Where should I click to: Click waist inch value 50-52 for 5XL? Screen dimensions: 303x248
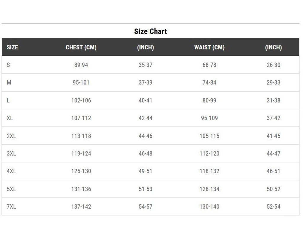click(x=273, y=189)
